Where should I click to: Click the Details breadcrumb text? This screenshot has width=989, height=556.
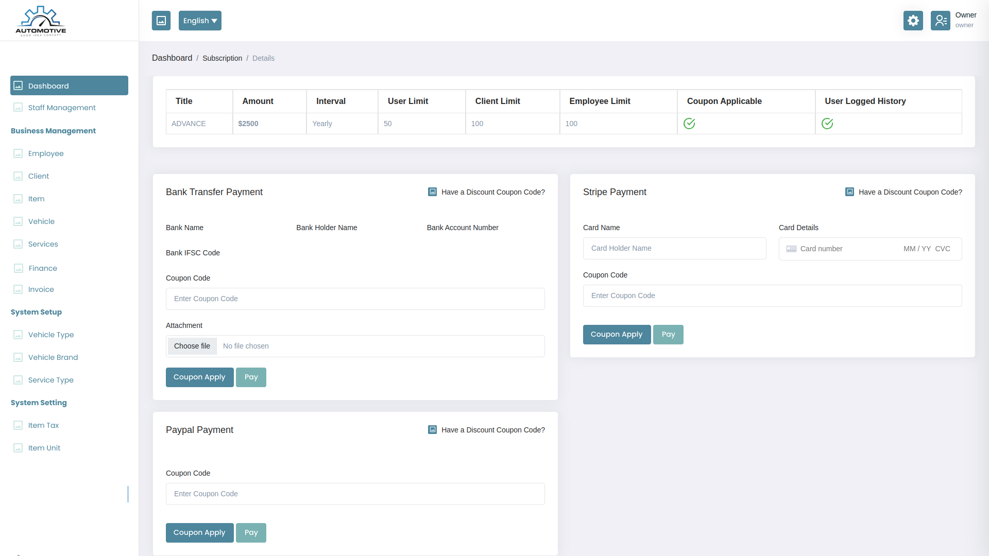263,58
